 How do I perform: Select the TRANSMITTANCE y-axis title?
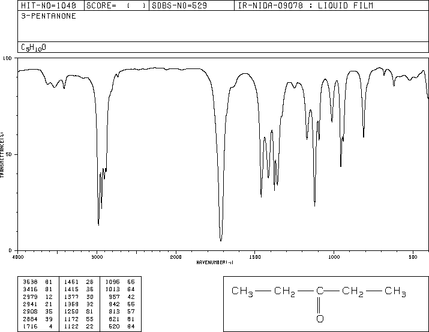[2, 155]
